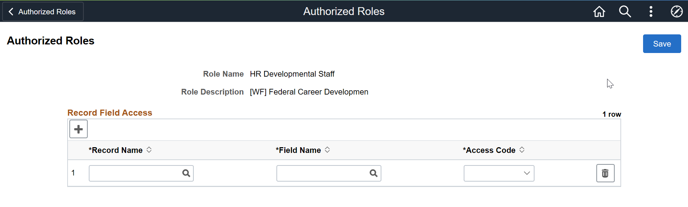Open the Record Name lookup magnifier
This screenshot has height=207, width=688.
(186, 173)
